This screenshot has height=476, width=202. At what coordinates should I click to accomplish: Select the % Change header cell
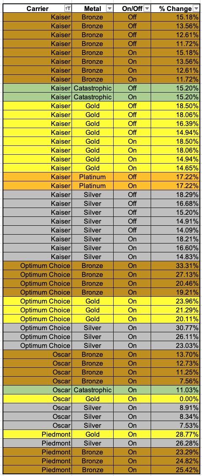pos(175,8)
